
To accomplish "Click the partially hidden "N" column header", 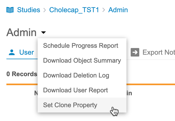I will click(36, 93).
